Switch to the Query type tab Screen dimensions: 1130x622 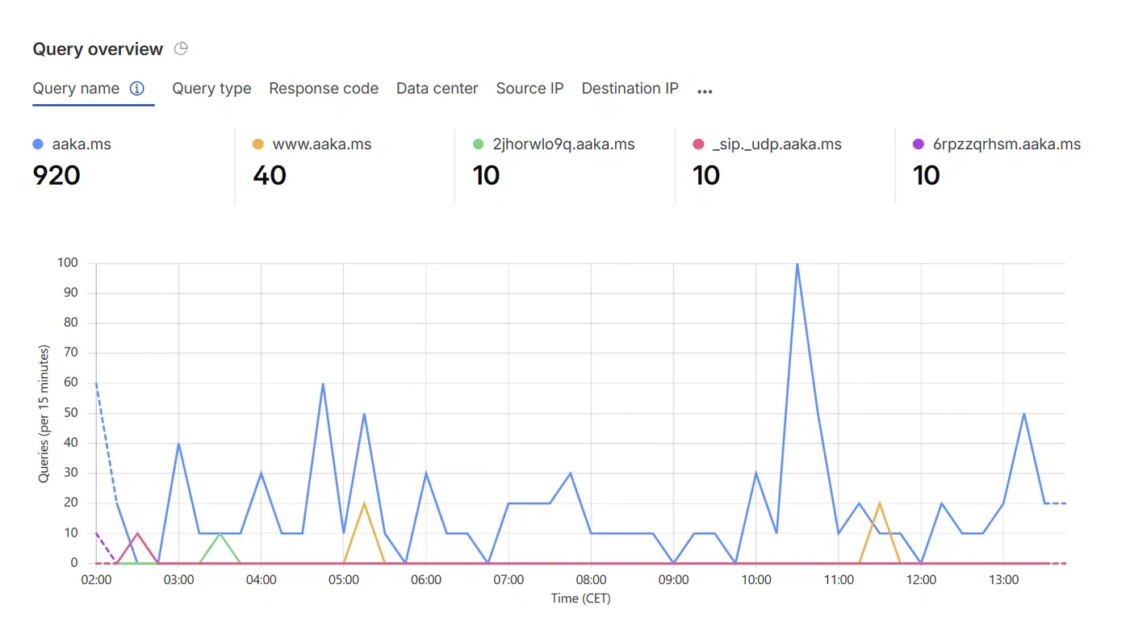pyautogui.click(x=211, y=89)
